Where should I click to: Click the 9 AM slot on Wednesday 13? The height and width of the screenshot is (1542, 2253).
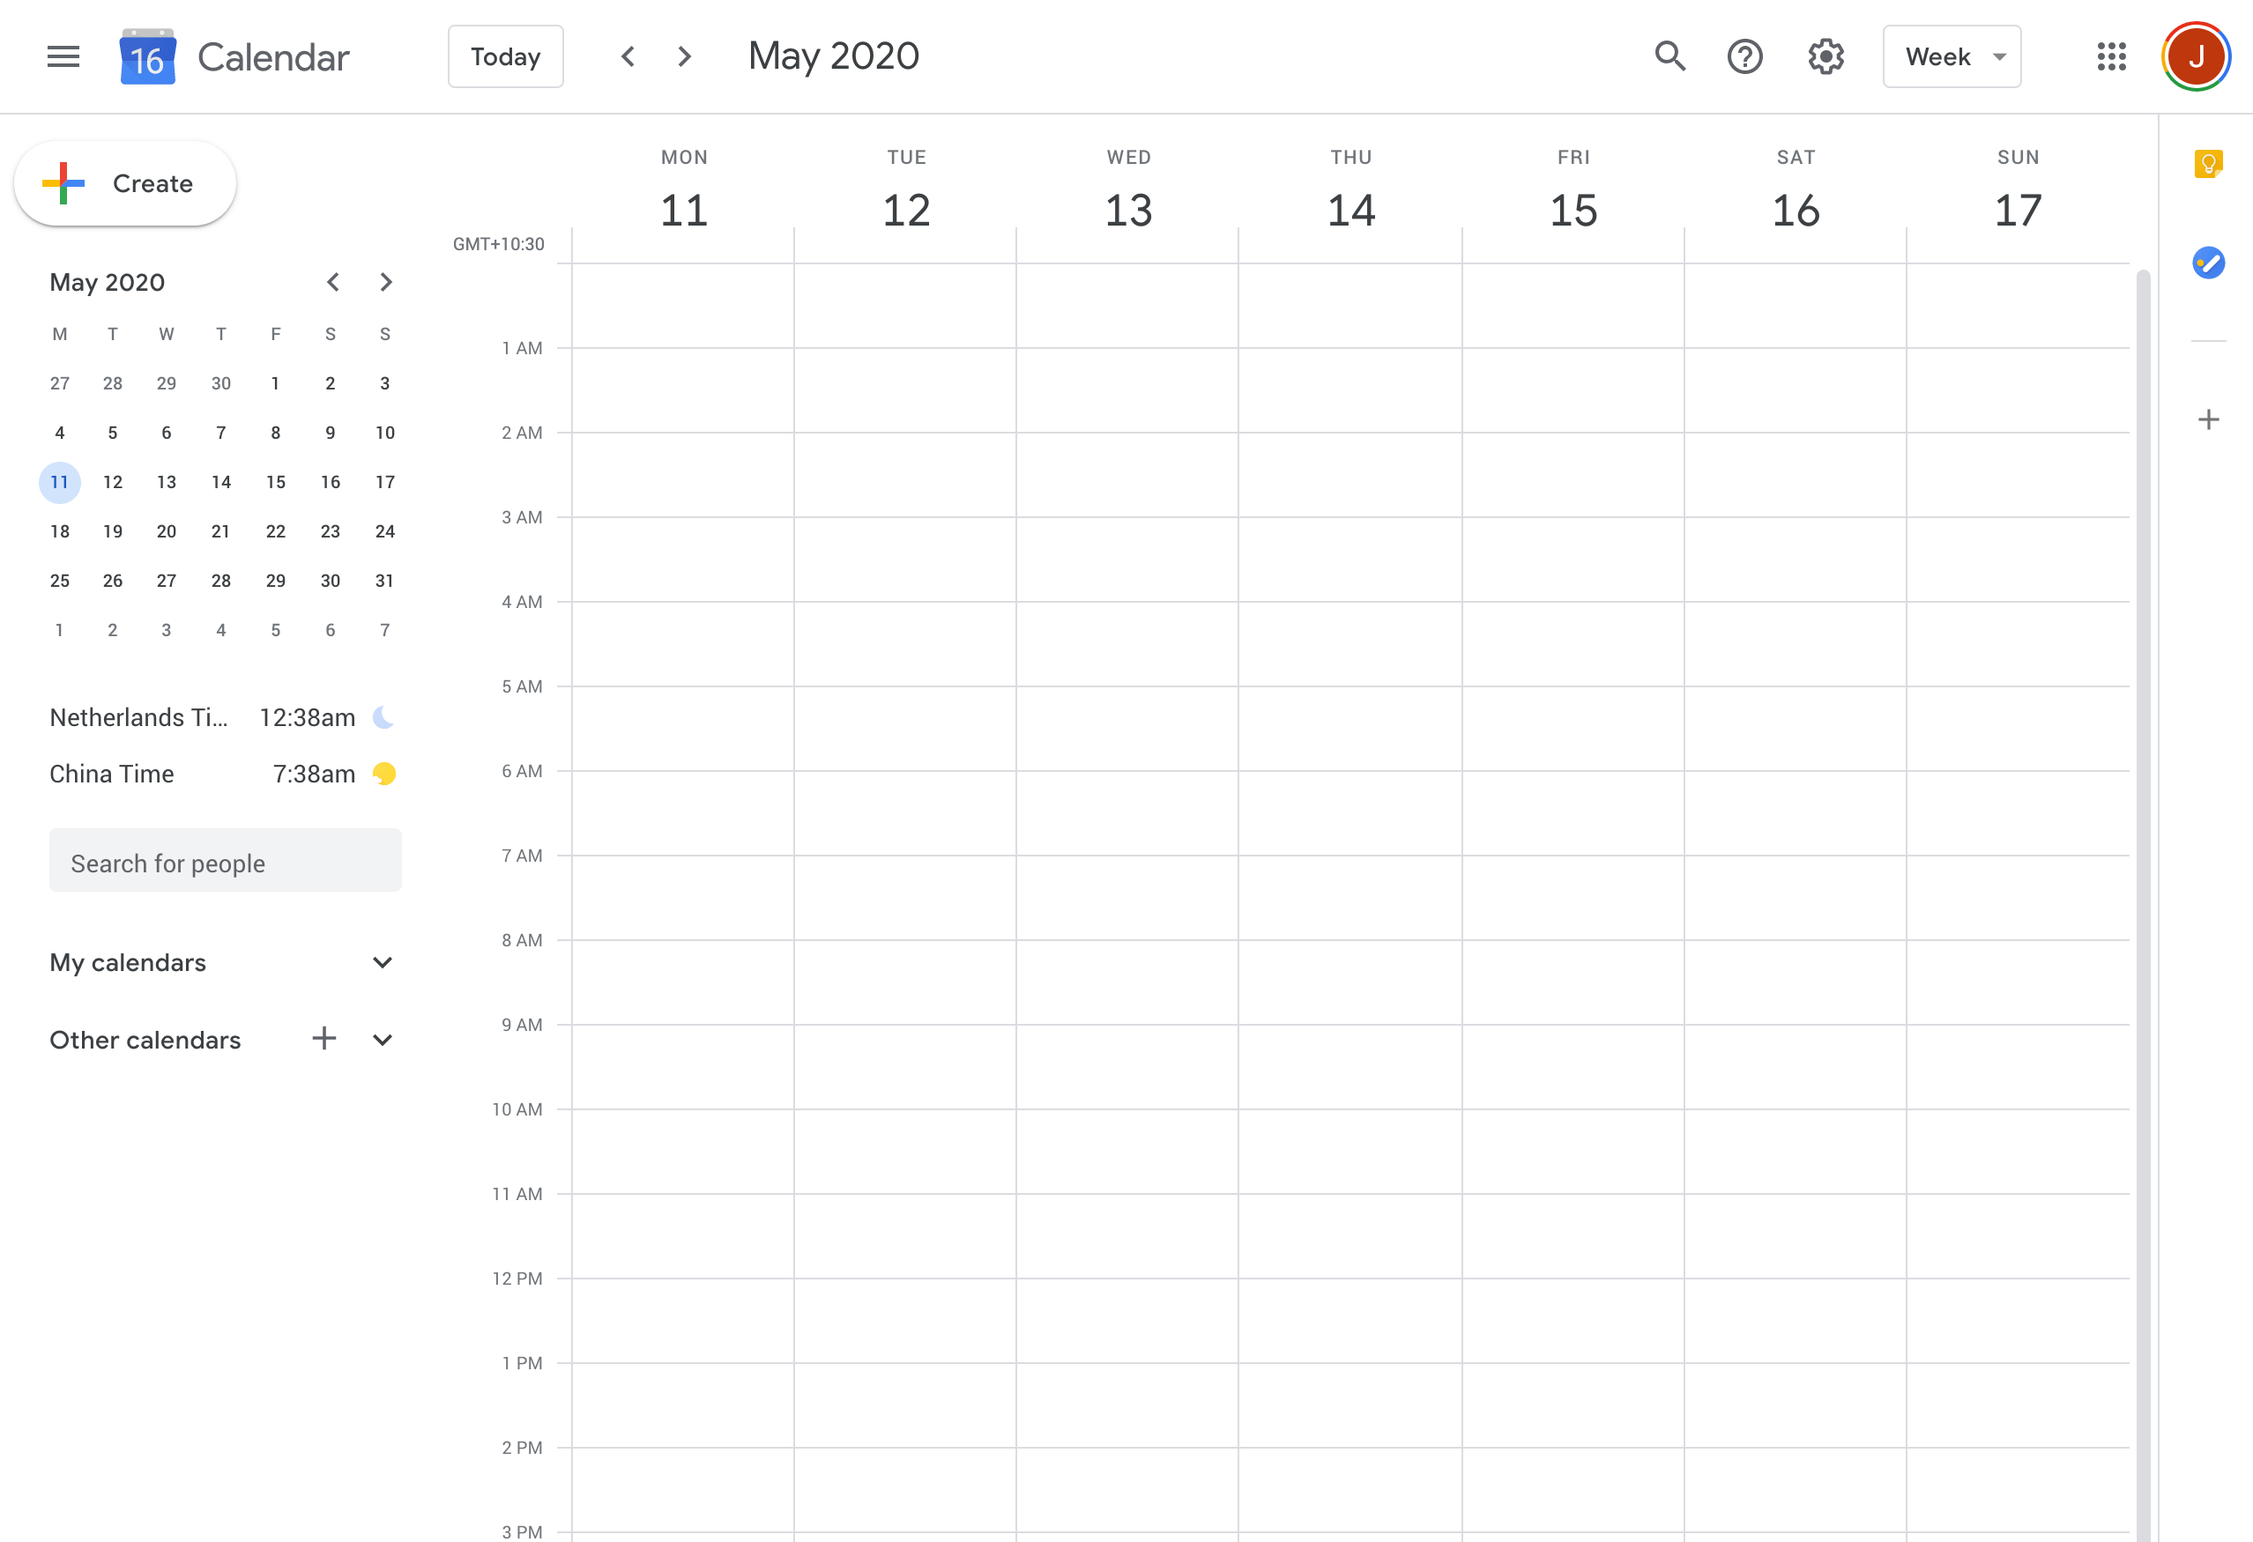click(1127, 1066)
